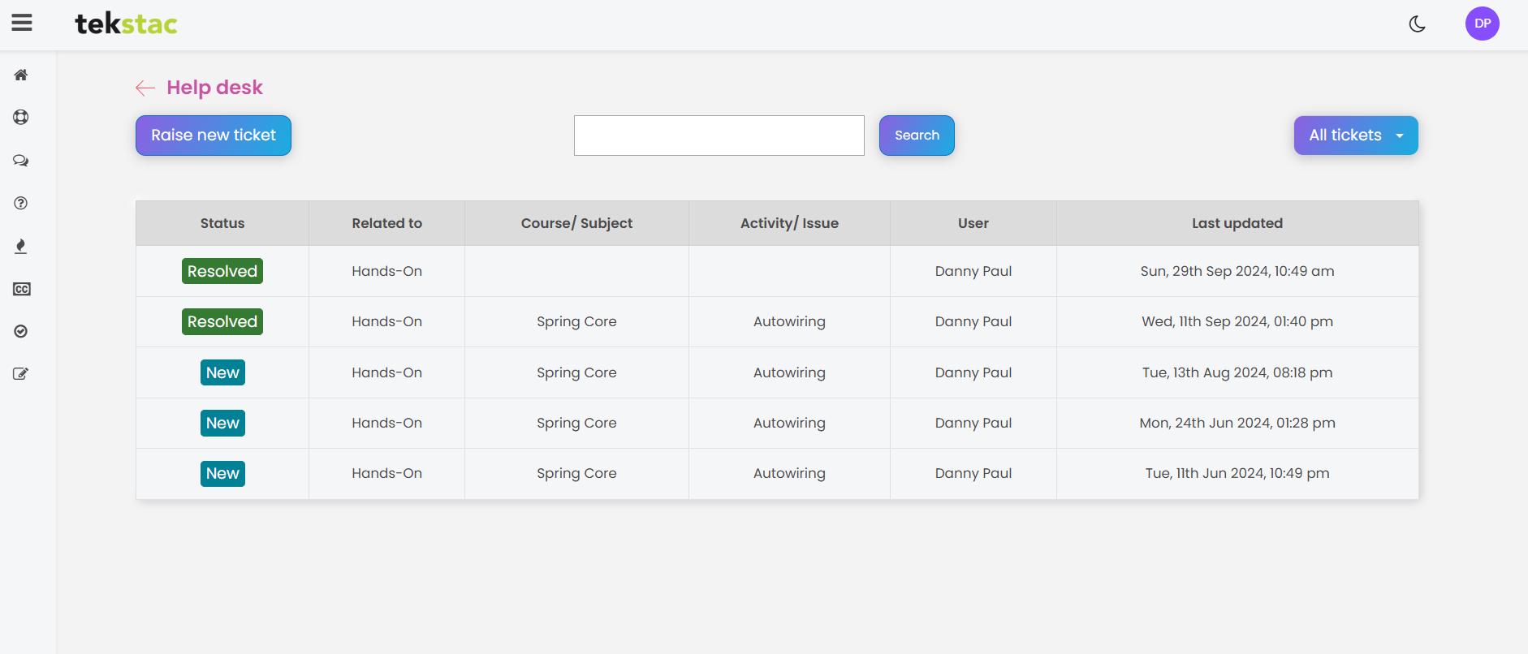Open the New ticket updated 13th Aug 2024
This screenshot has height=654, width=1528.
pos(222,372)
